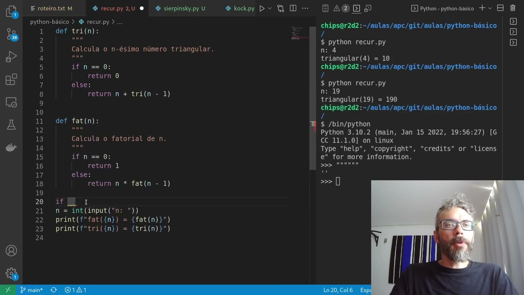Click the main* git branch indicator
This screenshot has height=295, width=524.
tap(31, 290)
